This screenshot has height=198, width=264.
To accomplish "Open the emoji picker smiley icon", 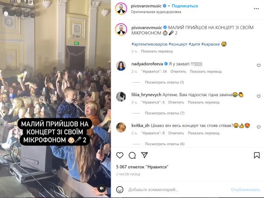I will 120,189.
